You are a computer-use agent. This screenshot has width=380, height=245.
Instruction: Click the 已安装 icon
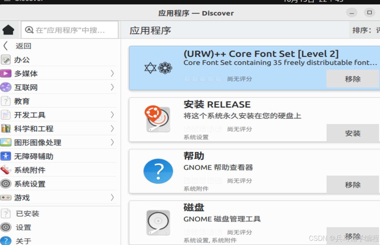click(x=6, y=213)
